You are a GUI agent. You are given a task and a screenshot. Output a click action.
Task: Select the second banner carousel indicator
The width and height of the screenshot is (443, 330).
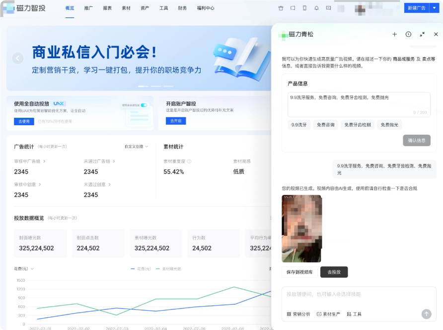155,86
